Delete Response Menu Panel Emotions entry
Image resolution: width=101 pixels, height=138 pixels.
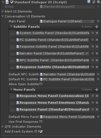coord(97,103)
